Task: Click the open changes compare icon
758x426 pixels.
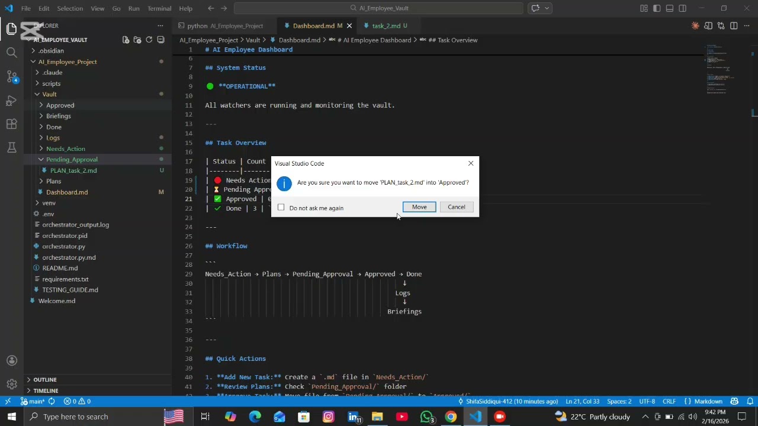Action: tap(721, 25)
